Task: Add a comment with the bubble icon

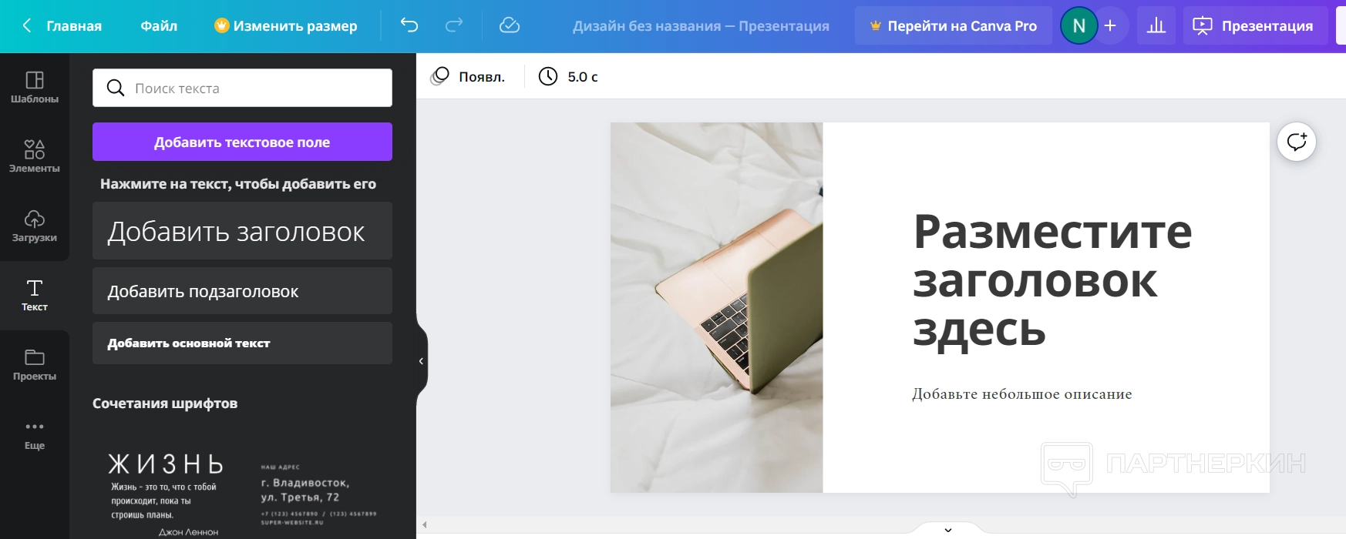Action: coord(1297,142)
